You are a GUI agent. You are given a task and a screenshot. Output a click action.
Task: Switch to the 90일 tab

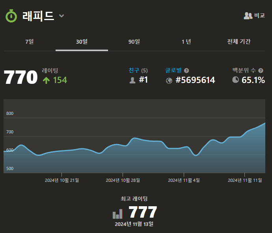tap(134, 42)
